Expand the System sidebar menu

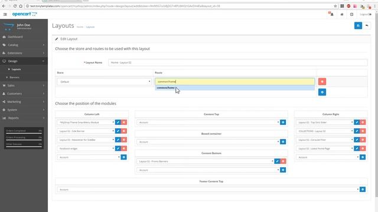[24, 110]
